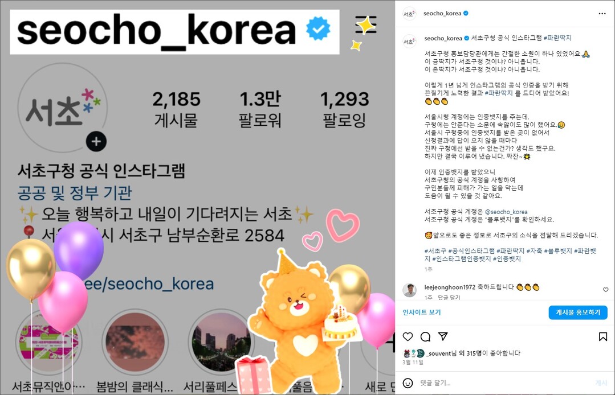Open leejeonghoon1972's profile picture
The image size is (615, 395).
(409, 290)
